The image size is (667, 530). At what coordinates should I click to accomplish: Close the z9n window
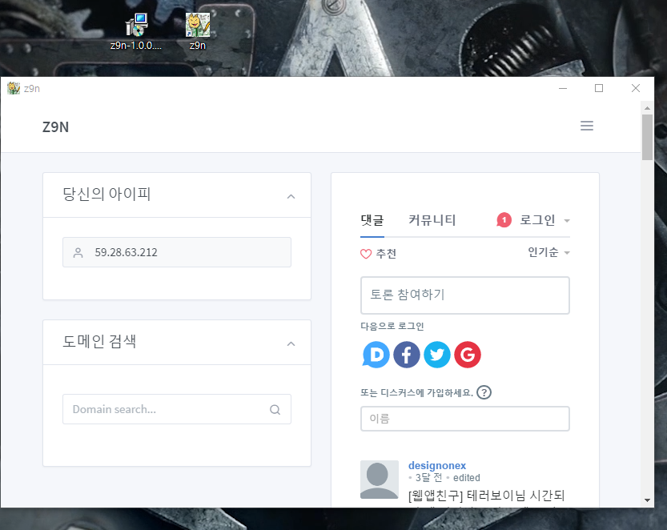coord(636,88)
